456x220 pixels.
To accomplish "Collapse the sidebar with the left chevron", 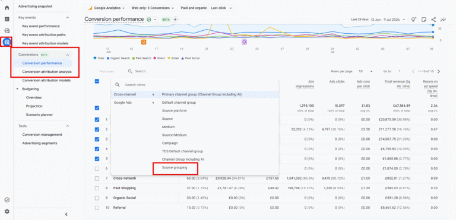I will [66, 214].
